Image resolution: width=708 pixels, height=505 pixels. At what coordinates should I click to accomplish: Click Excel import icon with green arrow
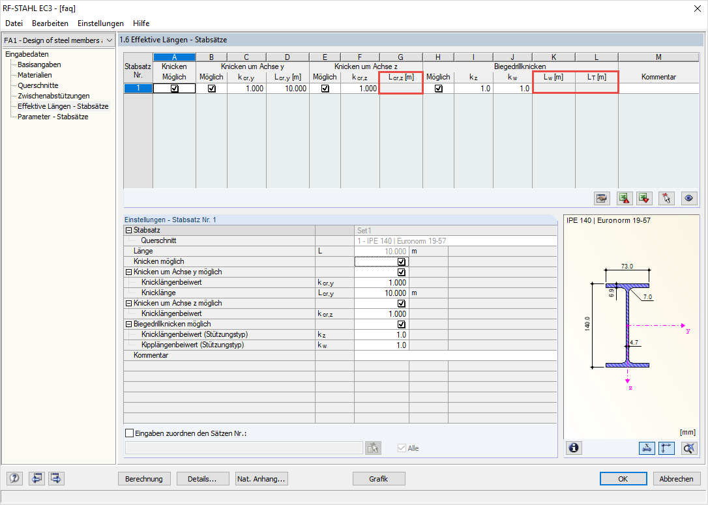click(x=644, y=198)
